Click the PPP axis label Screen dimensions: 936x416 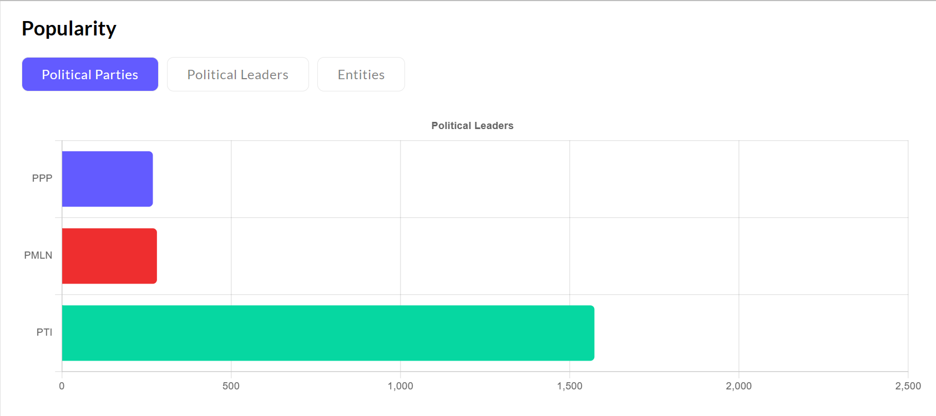(x=42, y=178)
